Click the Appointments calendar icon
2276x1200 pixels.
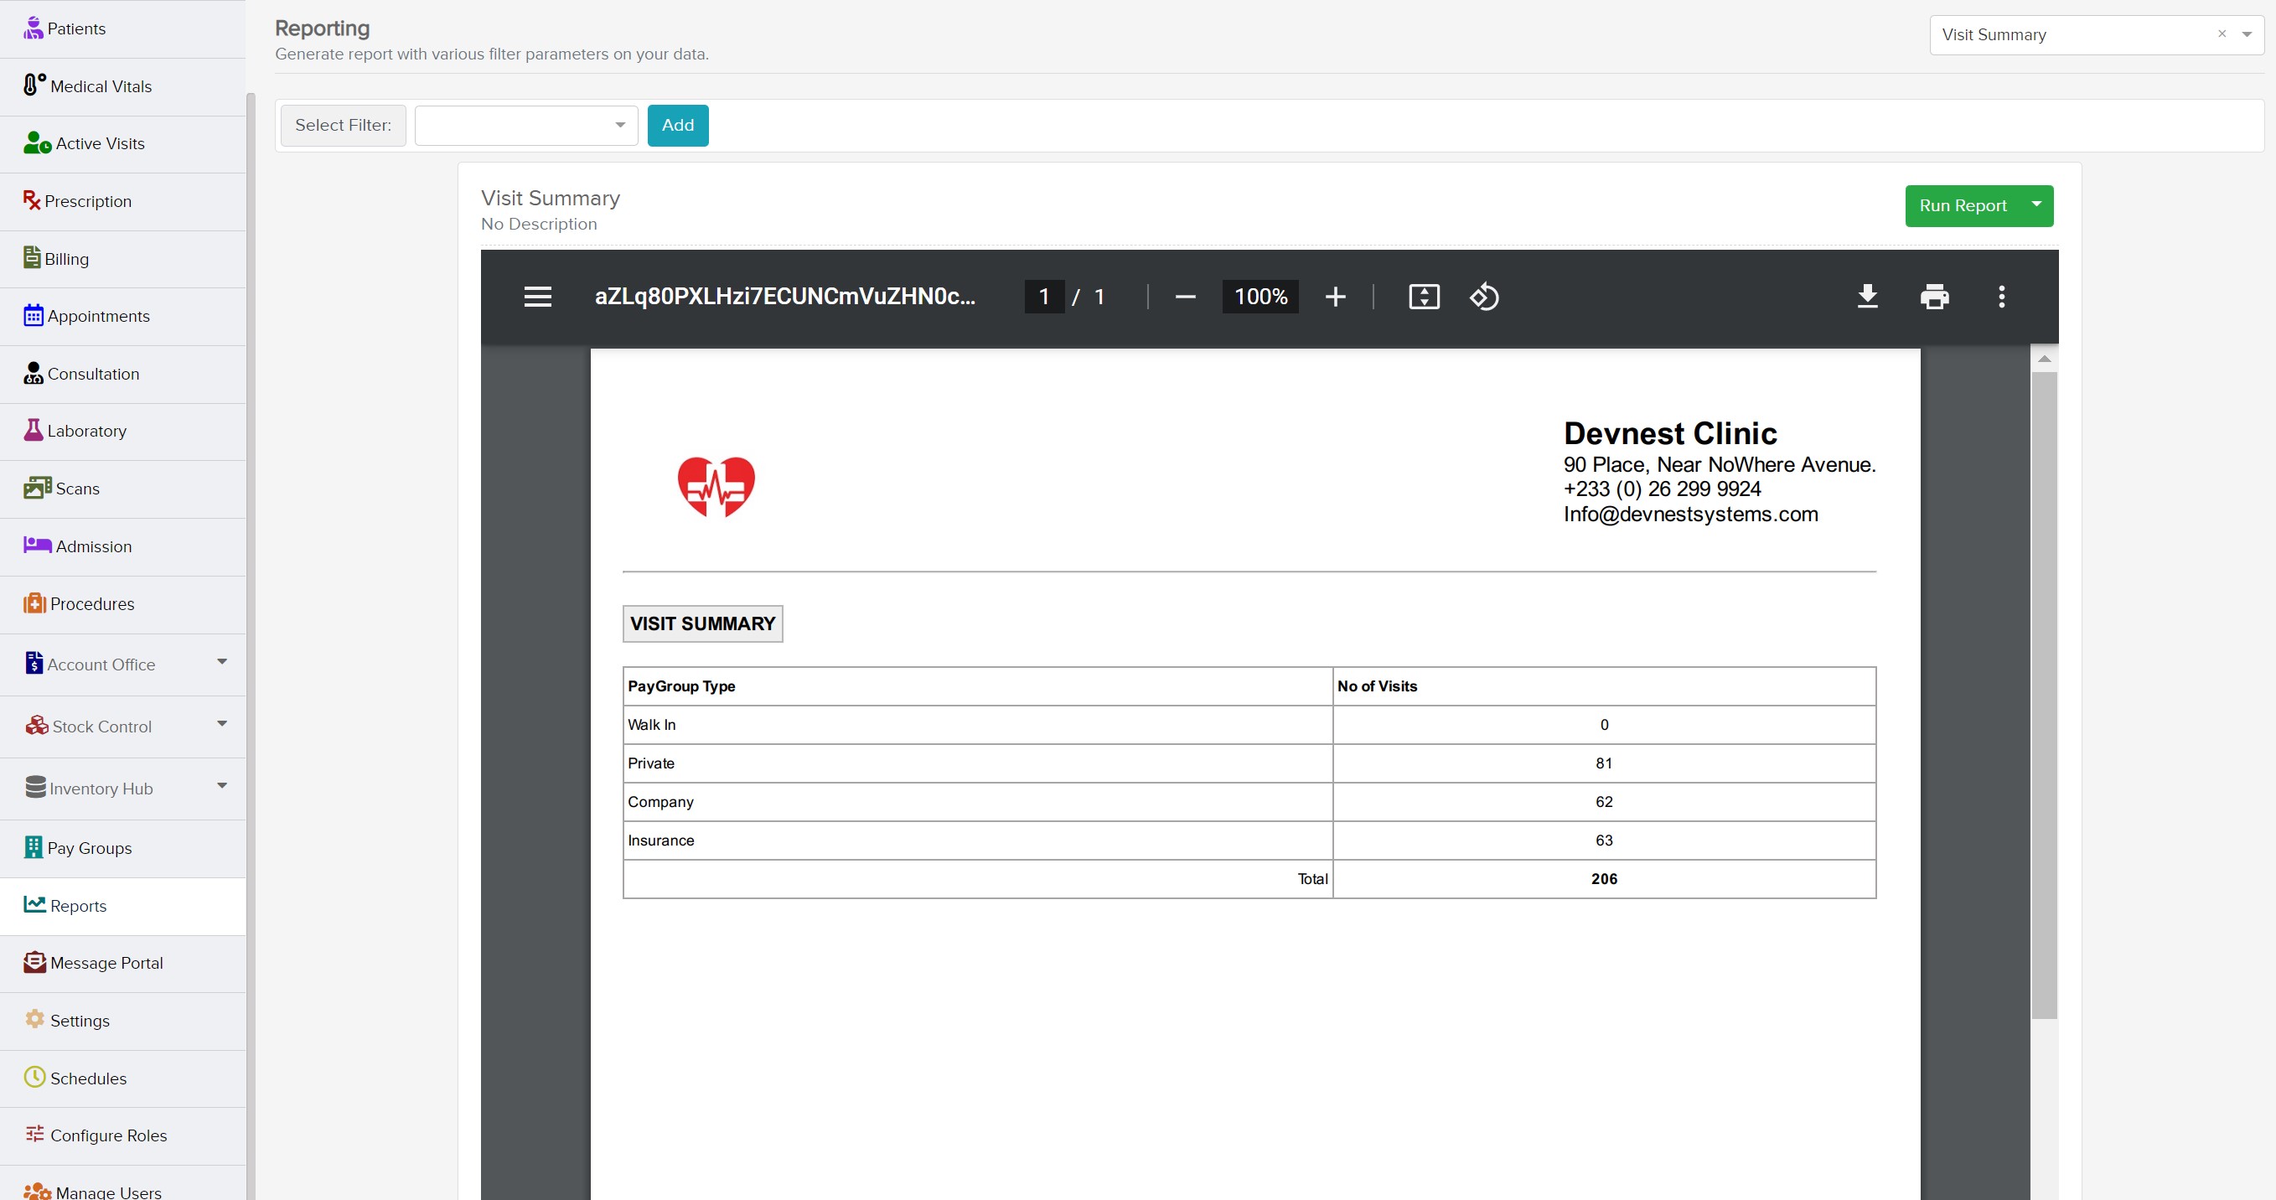click(x=34, y=314)
